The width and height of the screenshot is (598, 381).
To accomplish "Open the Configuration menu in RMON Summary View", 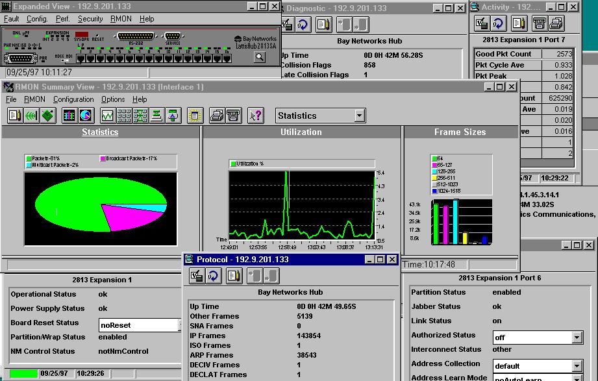I will click(73, 99).
